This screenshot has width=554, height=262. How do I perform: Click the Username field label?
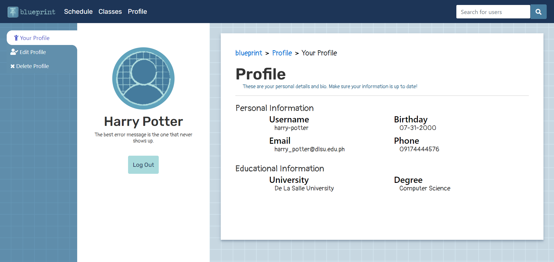tap(289, 119)
